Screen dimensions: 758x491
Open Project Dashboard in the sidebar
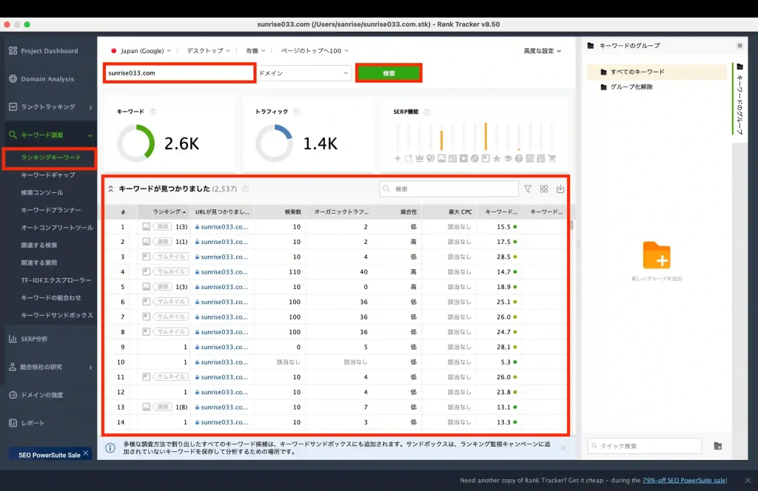49,51
